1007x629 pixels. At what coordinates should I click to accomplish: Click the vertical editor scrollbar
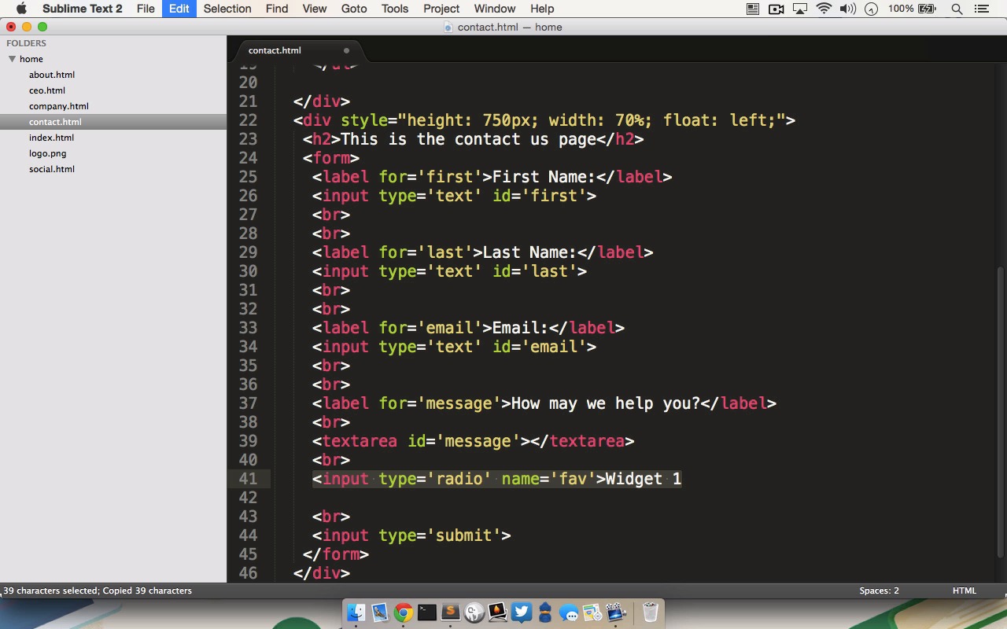pos(1001,412)
